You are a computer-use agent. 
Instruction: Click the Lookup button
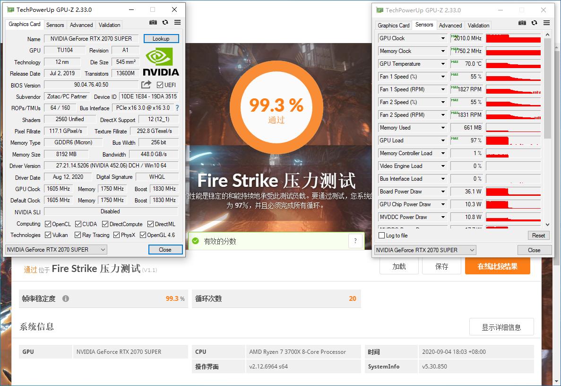click(161, 38)
